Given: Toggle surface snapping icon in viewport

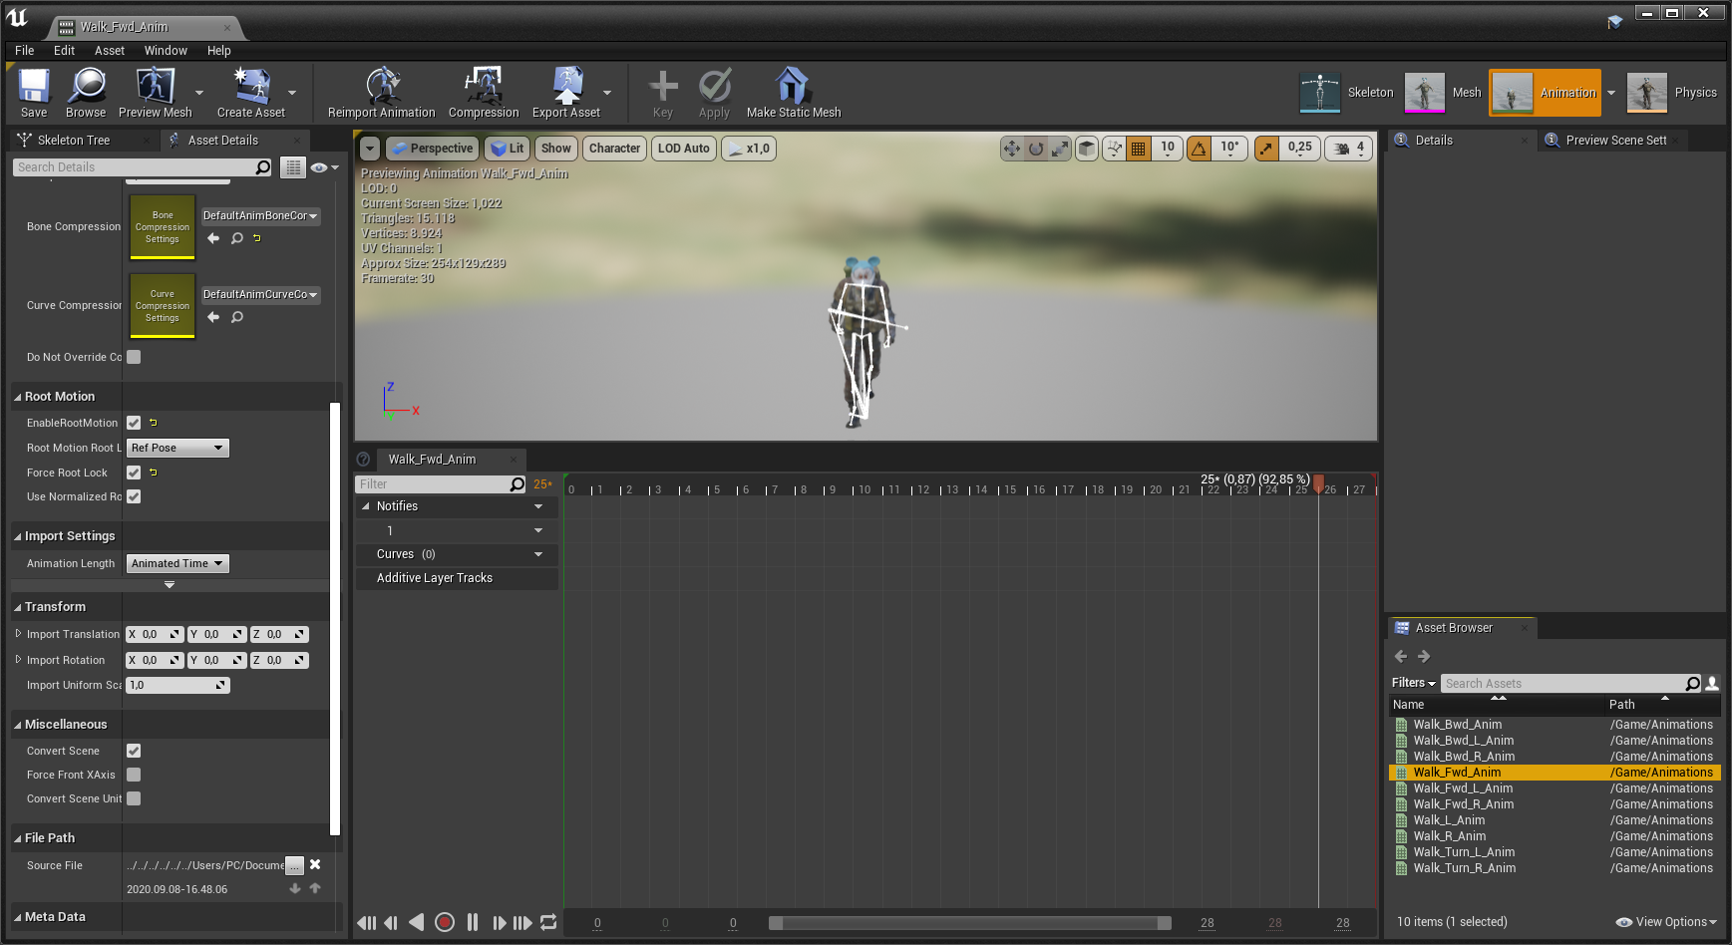Looking at the screenshot, I should click(x=1114, y=149).
